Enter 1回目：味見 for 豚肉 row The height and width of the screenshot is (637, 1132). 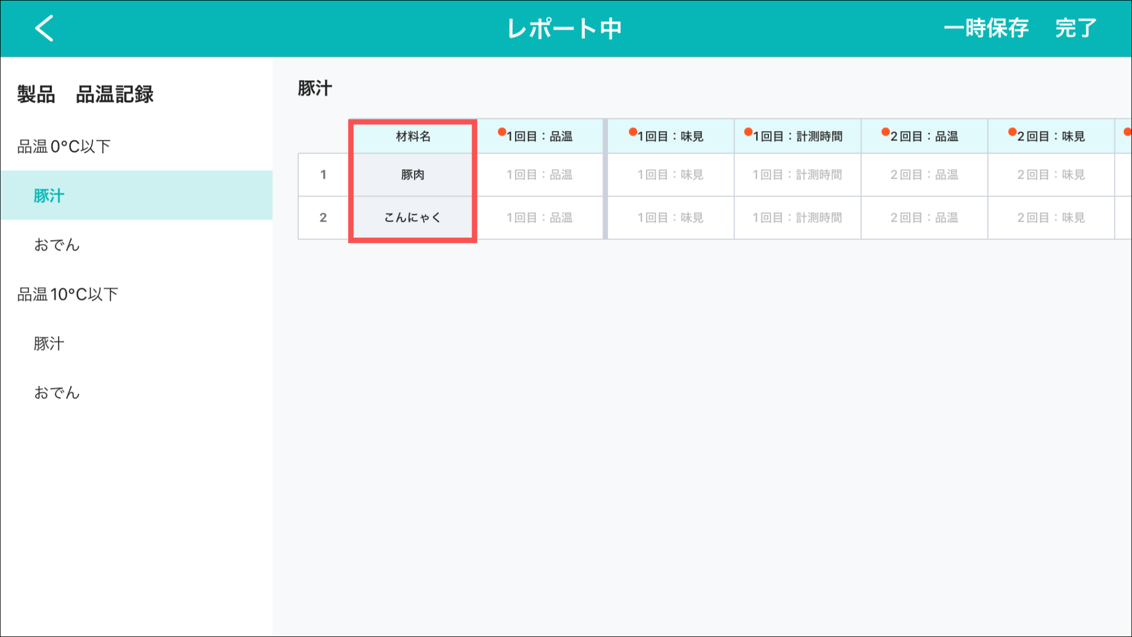tap(670, 175)
